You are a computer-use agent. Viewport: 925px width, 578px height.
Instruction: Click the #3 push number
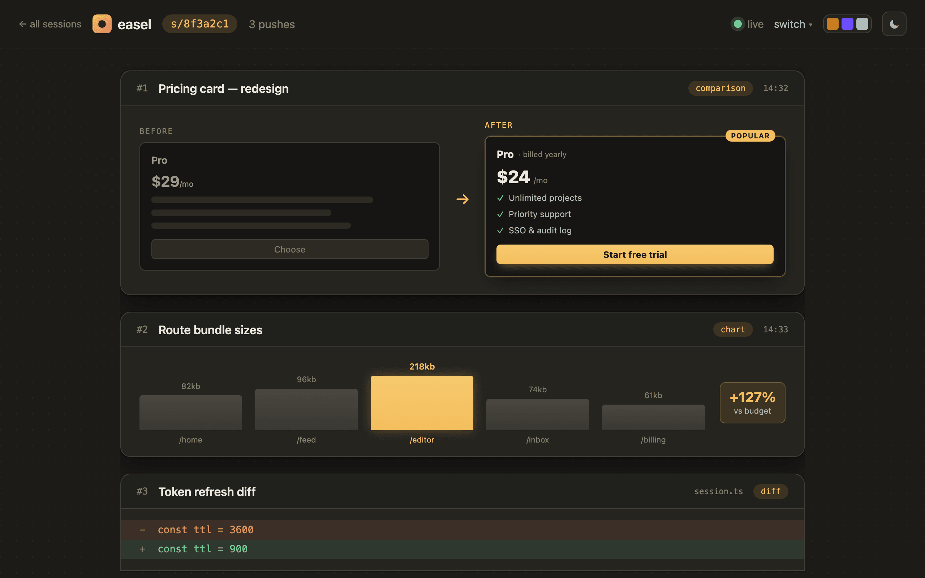pos(142,491)
